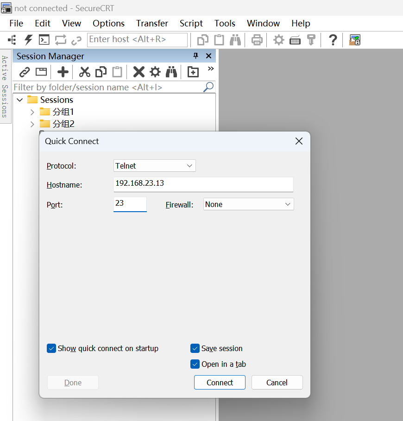
Task: Click the Cancel button
Action: pyautogui.click(x=277, y=383)
